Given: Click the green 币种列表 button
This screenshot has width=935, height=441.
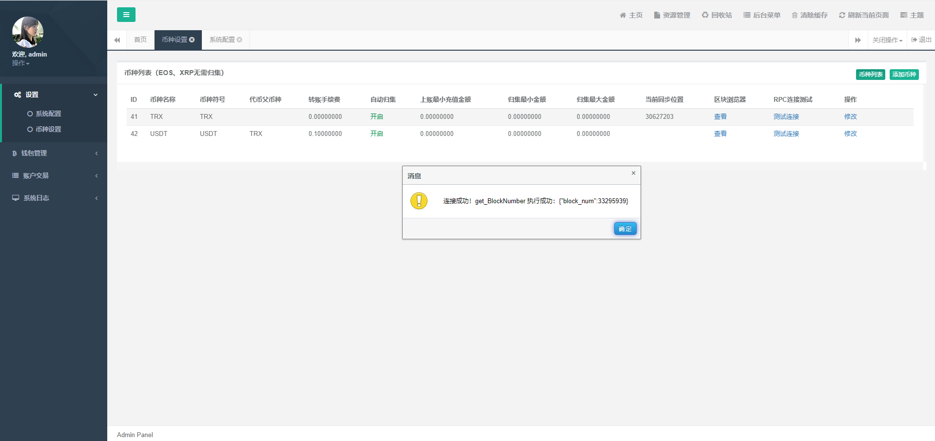Looking at the screenshot, I should click(x=871, y=75).
